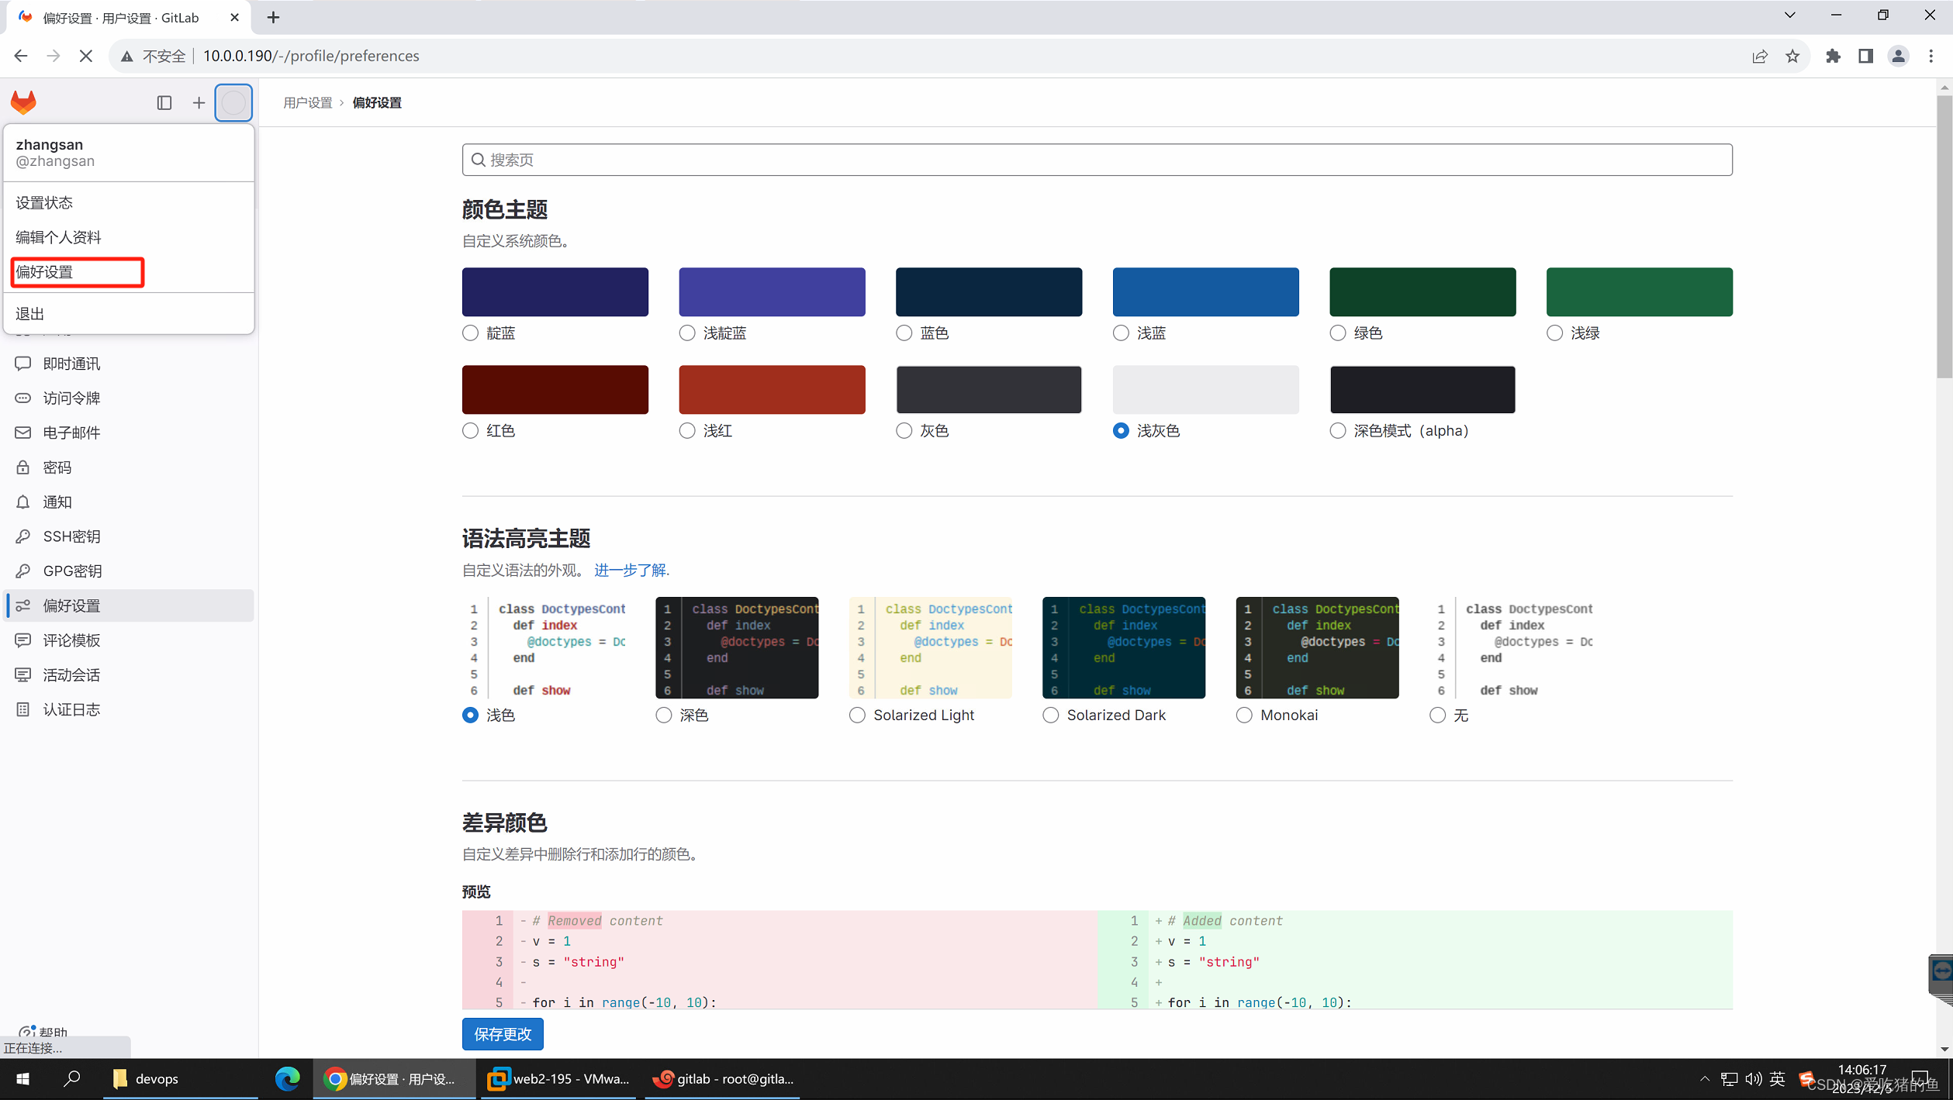Pick the 浅红 color swatch

click(772, 389)
